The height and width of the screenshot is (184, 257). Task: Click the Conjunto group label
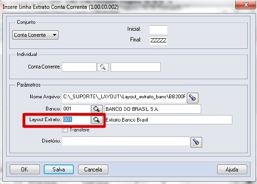[x=26, y=22]
